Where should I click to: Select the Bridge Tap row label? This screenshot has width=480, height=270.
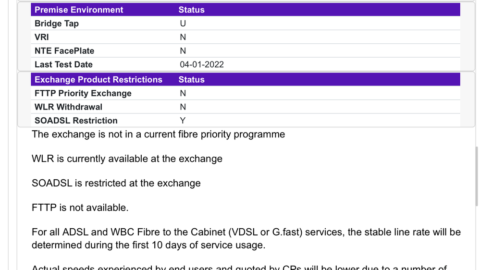(x=57, y=24)
